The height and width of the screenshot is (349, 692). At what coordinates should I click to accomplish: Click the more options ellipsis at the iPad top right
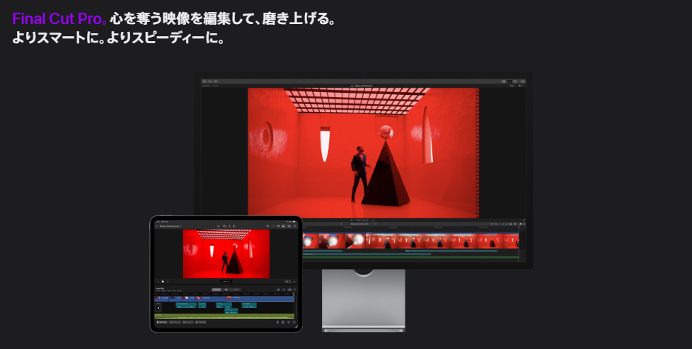(x=294, y=226)
